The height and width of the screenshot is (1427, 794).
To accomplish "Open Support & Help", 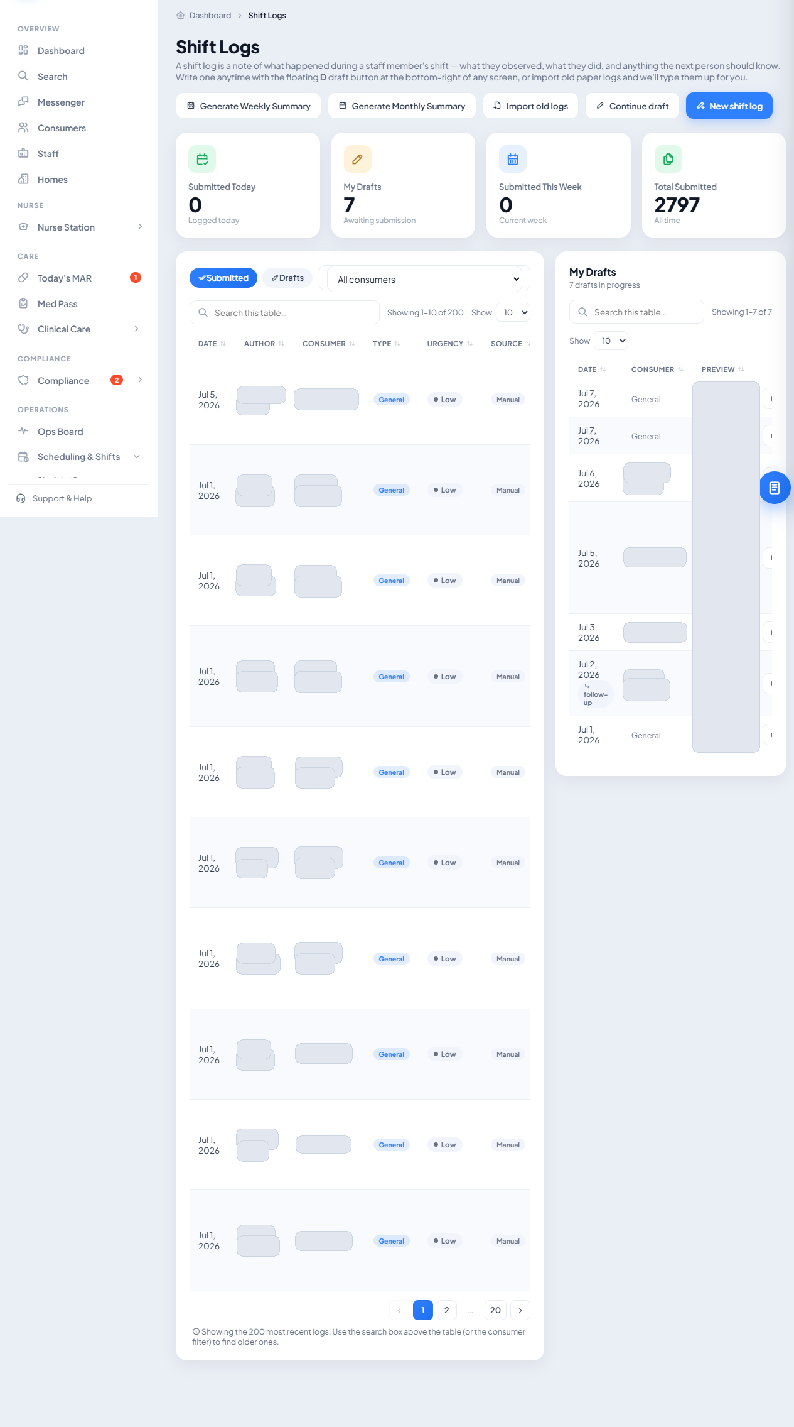I will (x=54, y=498).
